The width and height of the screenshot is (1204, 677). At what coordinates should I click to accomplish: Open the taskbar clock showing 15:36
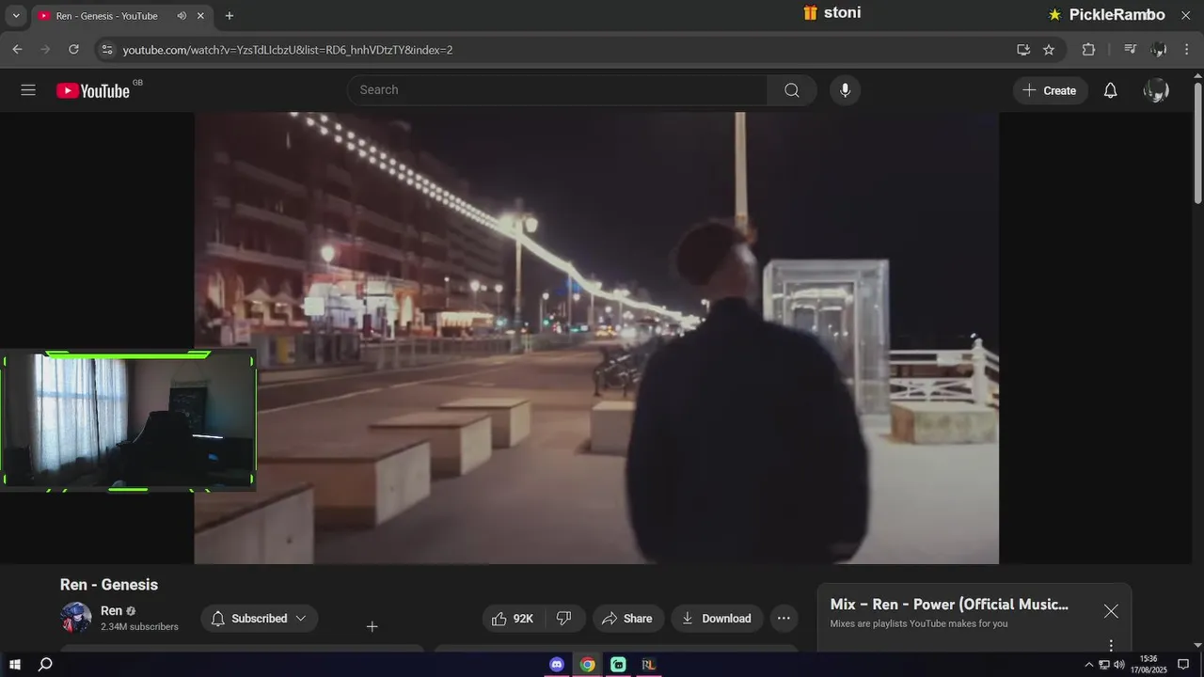[1148, 665]
